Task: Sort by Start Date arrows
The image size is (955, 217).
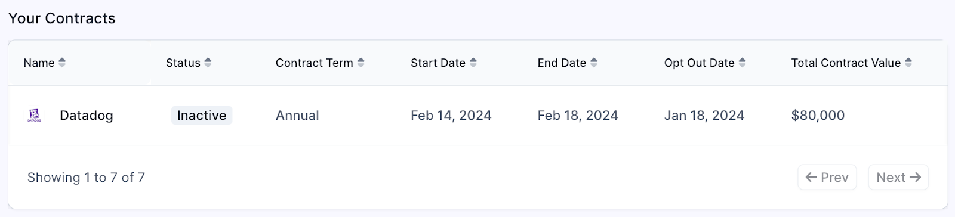Action: (473, 63)
